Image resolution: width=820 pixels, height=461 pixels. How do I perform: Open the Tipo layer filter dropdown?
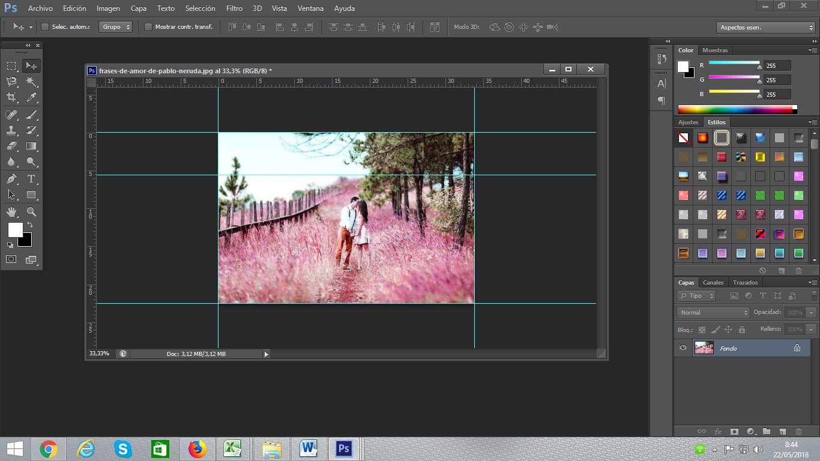click(x=696, y=296)
